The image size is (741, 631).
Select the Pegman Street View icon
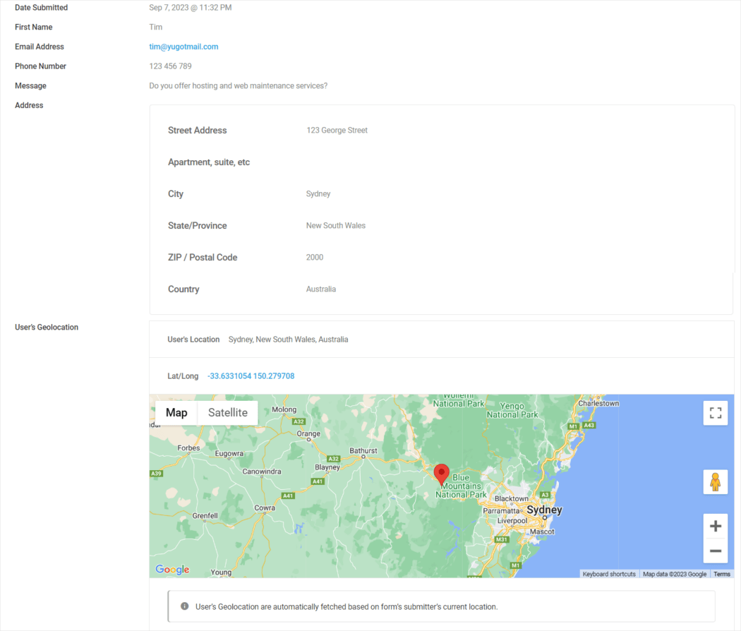(x=715, y=482)
